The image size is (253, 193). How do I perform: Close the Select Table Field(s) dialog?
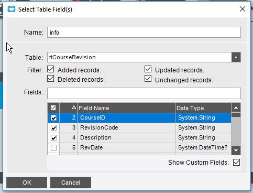[243, 9]
